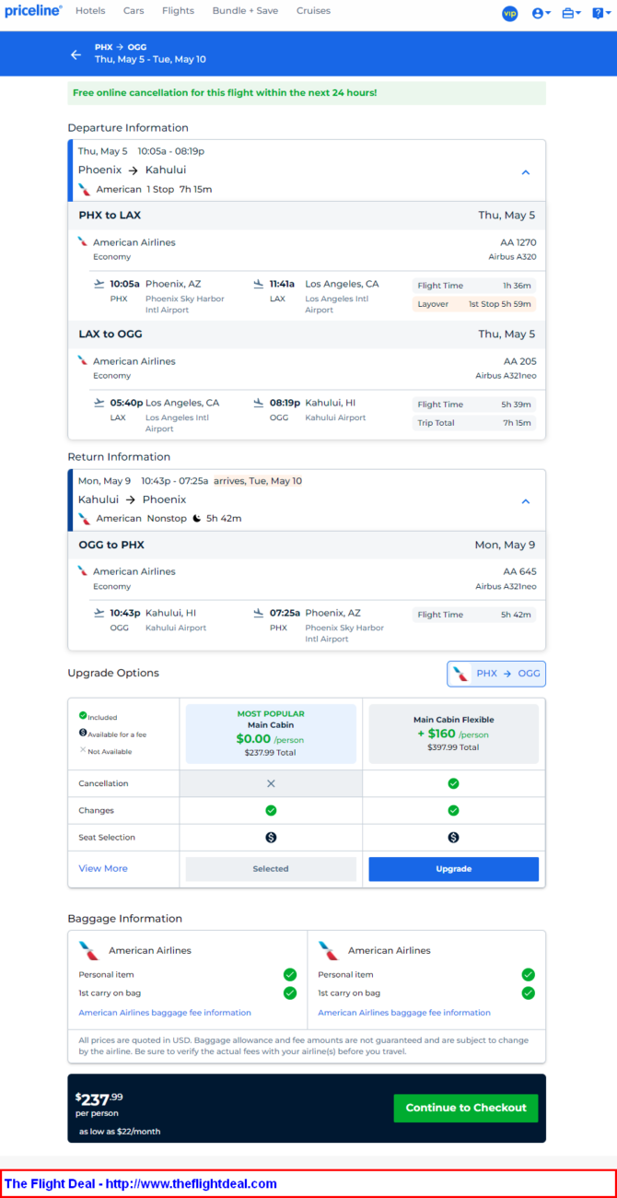Image resolution: width=617 pixels, height=1198 pixels.
Task: Click the Main Cabin changes check mark
Action: (271, 811)
